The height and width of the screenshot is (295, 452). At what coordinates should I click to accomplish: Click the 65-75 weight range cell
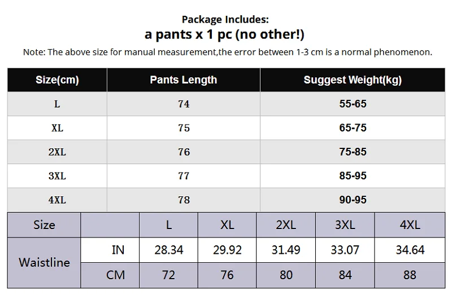click(353, 128)
